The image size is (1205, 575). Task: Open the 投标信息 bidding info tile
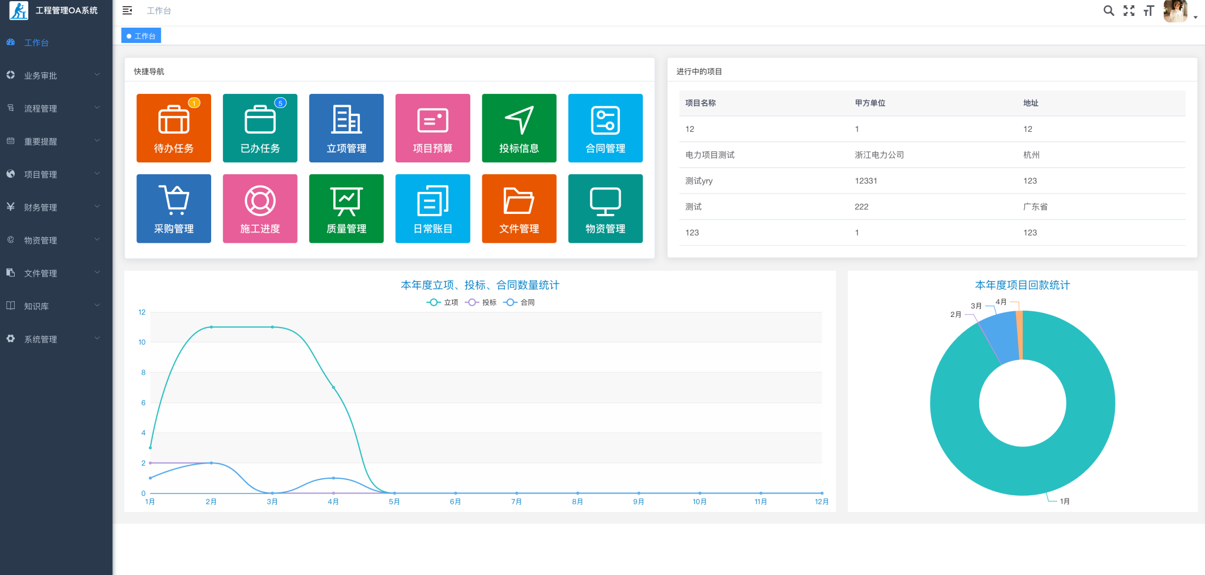519,128
